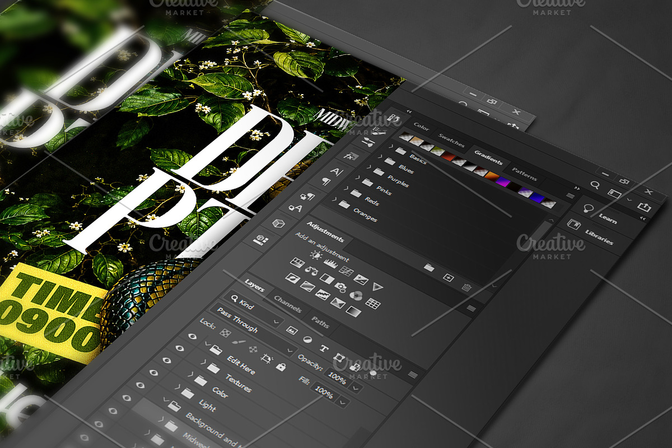Click the Fill 100% field
Viewport: 672px width, 448px height.
click(324, 393)
